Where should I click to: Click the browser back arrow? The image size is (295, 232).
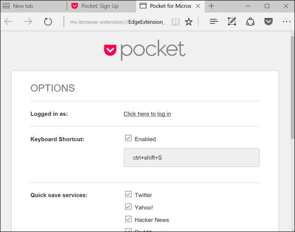coord(9,22)
